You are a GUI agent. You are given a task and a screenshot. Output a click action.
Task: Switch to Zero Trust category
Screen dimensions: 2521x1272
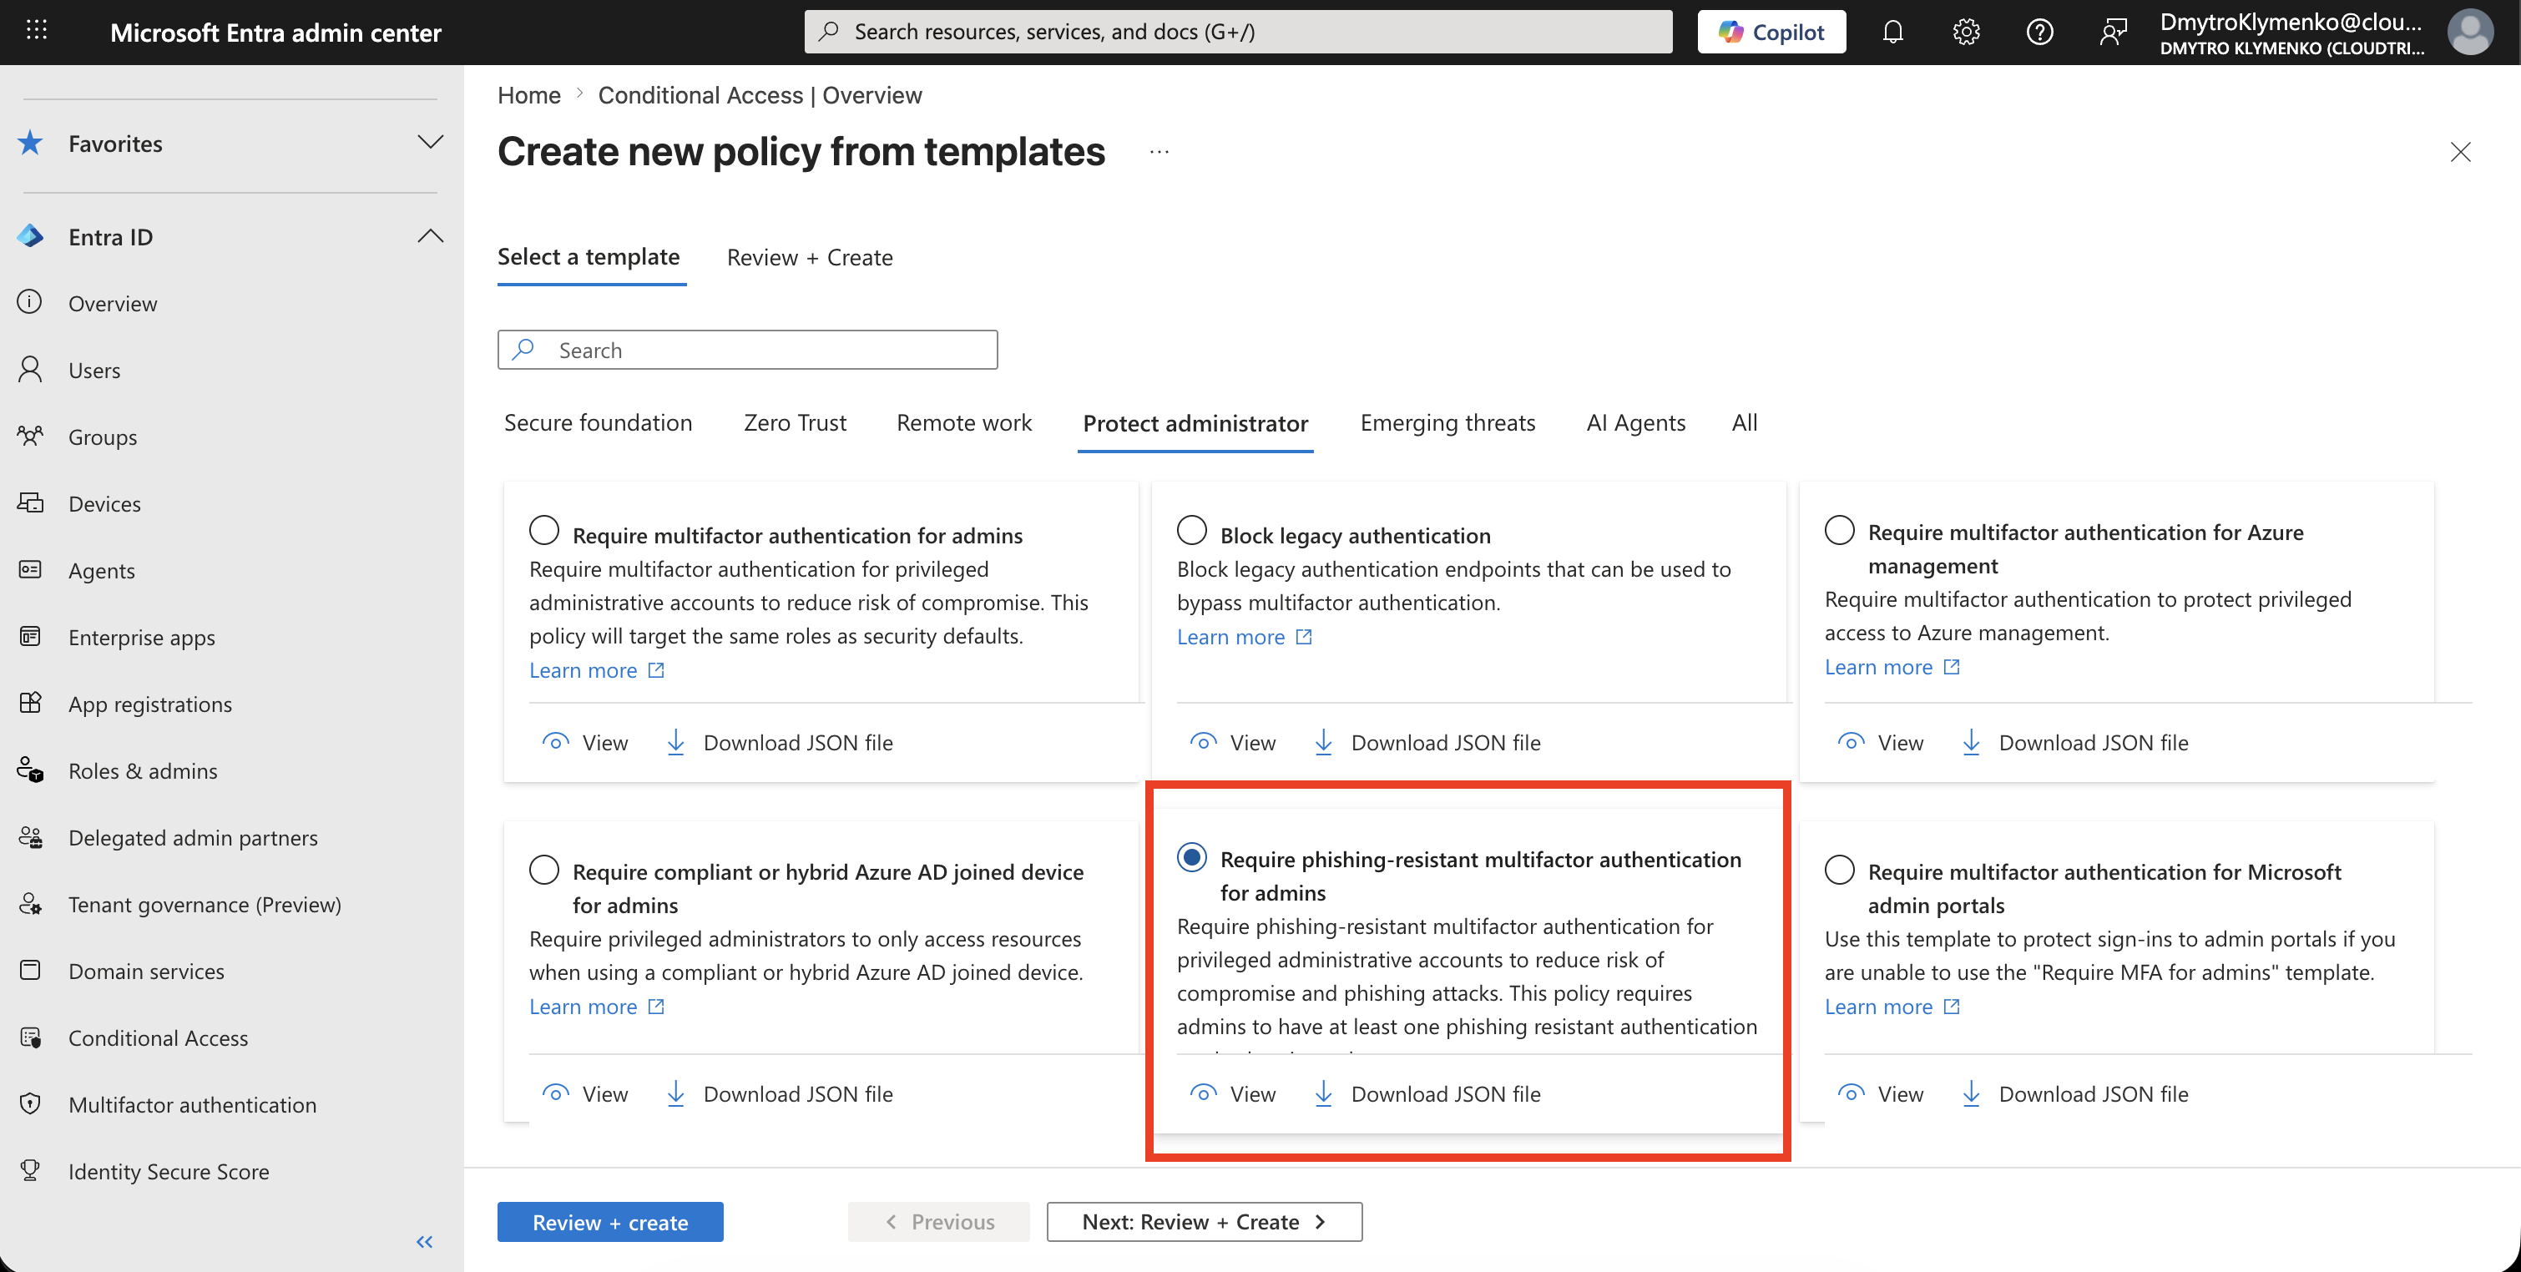pos(795,422)
